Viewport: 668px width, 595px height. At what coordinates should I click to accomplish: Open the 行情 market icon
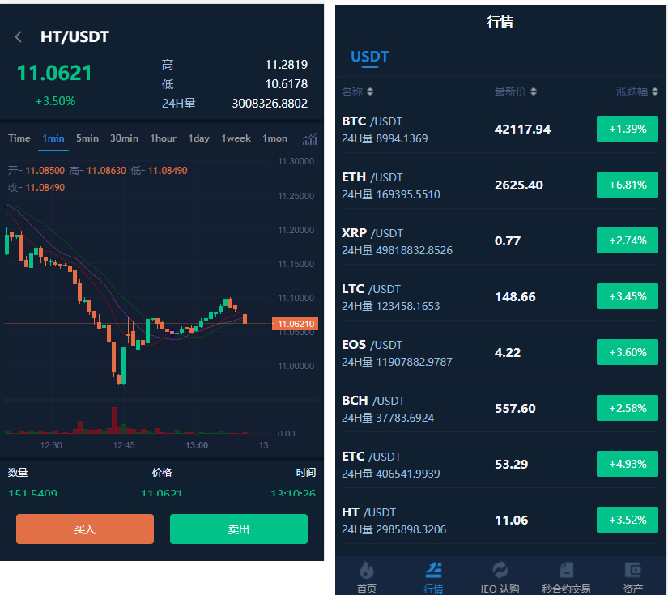[x=433, y=570]
